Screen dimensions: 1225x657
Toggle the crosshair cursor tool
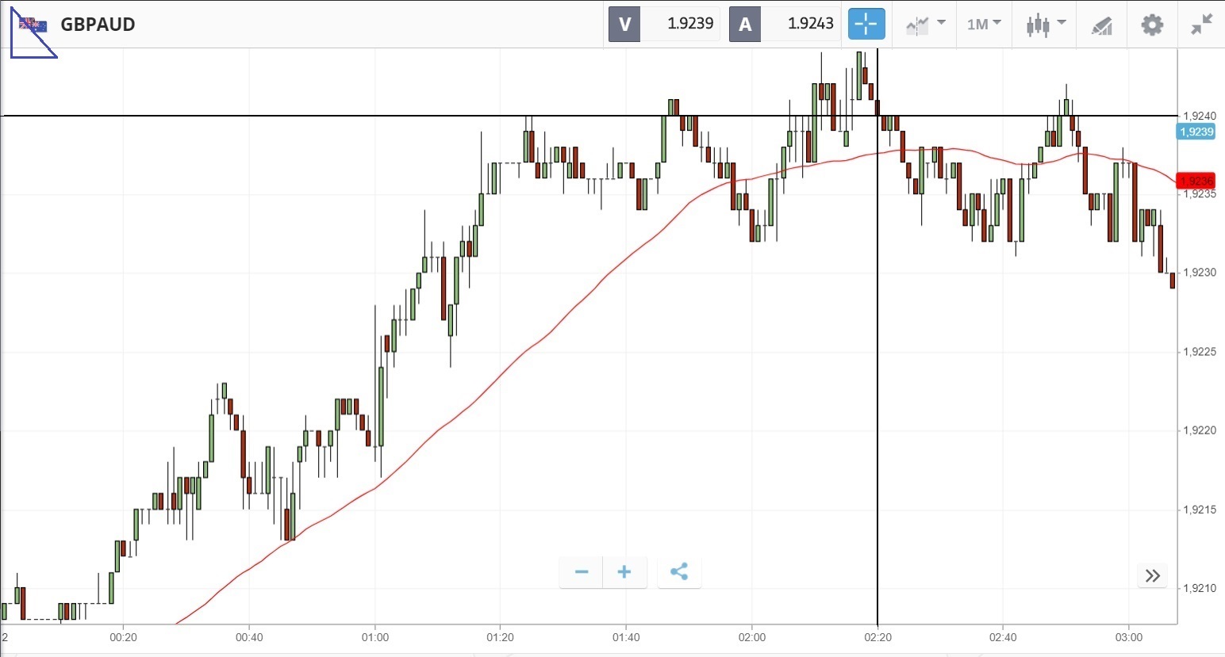(x=866, y=24)
